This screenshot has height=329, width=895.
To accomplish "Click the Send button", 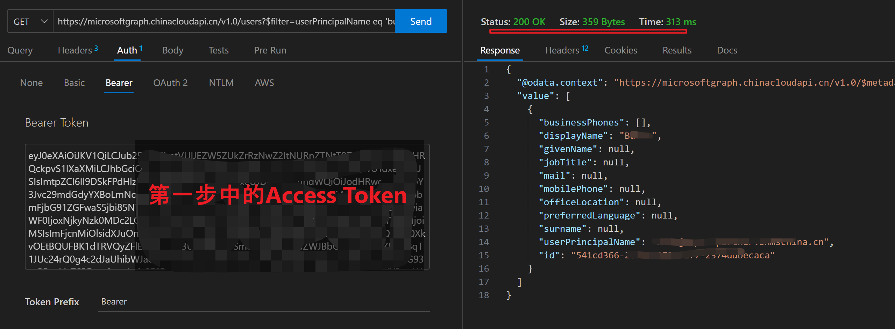I will pos(421,21).
